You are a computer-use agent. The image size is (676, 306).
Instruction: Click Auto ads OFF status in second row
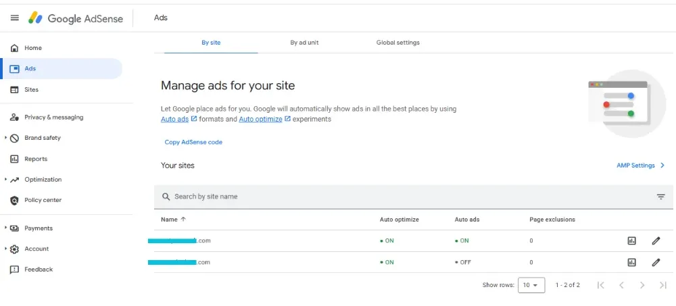(x=463, y=262)
